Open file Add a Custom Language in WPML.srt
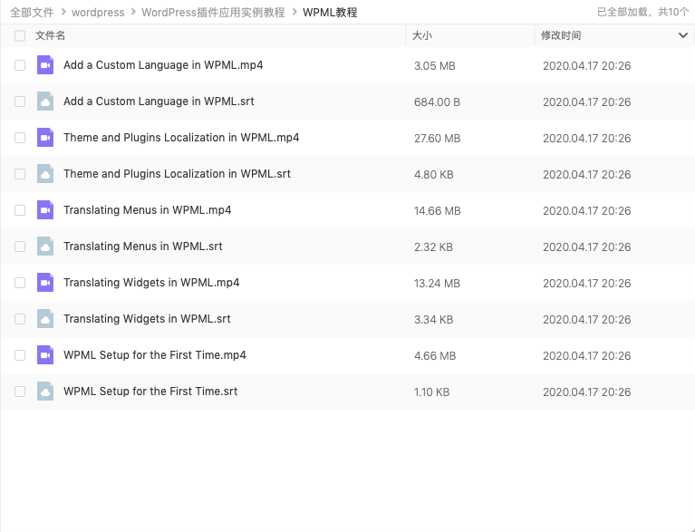 (159, 102)
